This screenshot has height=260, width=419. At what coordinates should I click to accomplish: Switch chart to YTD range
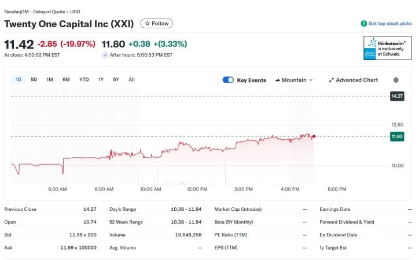click(84, 80)
